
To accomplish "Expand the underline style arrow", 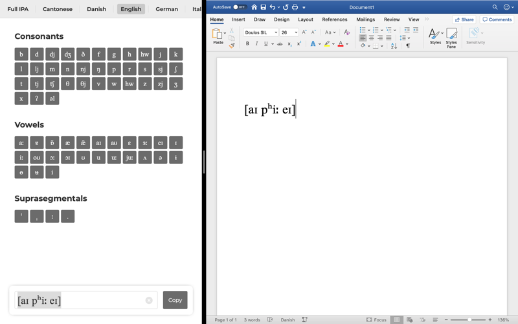I will pos(273,43).
